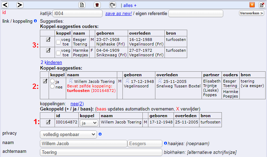Click the Verwerken > button
The height and width of the screenshot is (157, 267).
click(252, 13)
